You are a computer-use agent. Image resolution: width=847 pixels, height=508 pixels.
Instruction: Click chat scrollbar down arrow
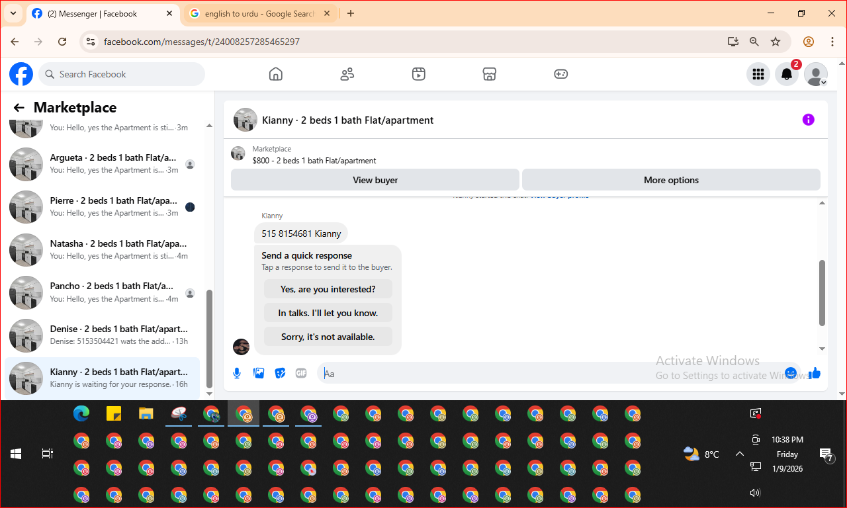click(x=823, y=349)
